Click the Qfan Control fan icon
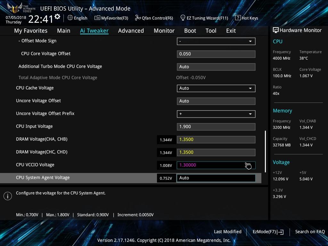 pyautogui.click(x=138, y=18)
